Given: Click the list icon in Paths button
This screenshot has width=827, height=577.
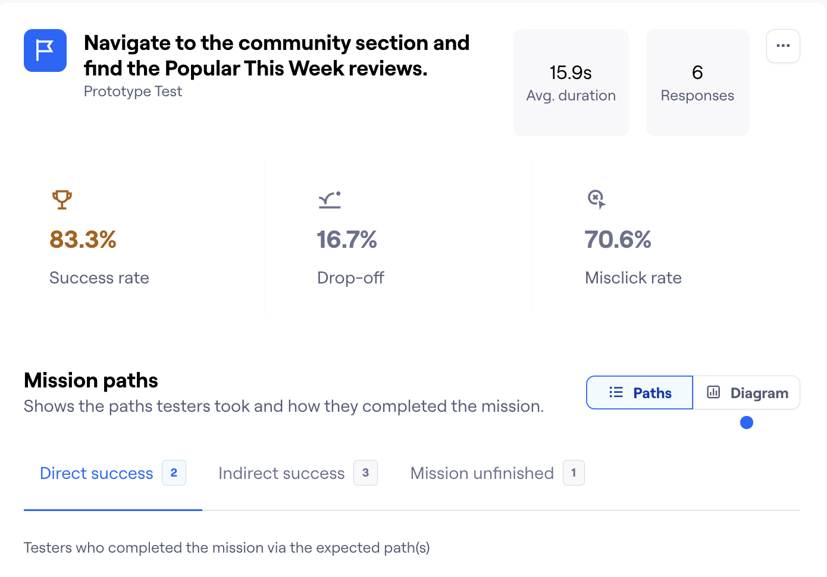Looking at the screenshot, I should 616,392.
